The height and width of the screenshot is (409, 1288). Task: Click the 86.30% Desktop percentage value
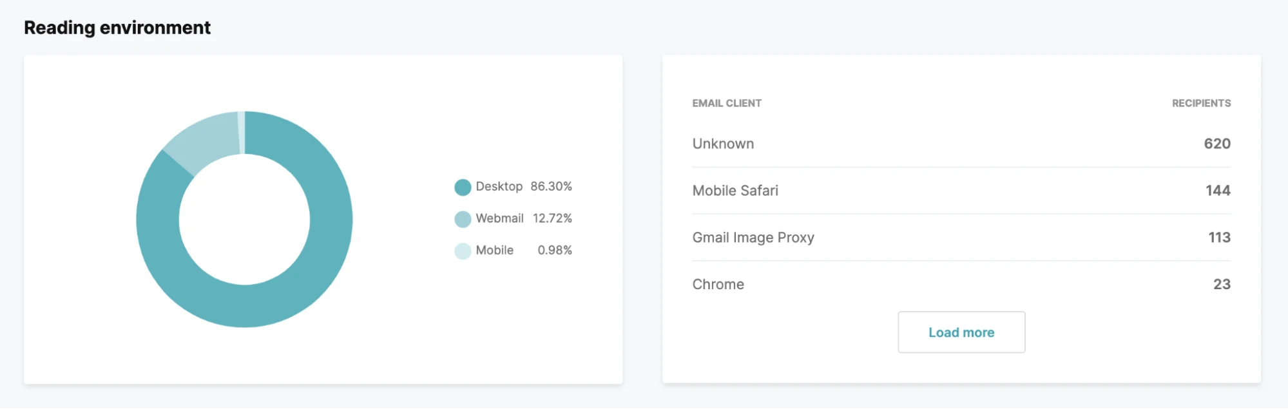[551, 187]
